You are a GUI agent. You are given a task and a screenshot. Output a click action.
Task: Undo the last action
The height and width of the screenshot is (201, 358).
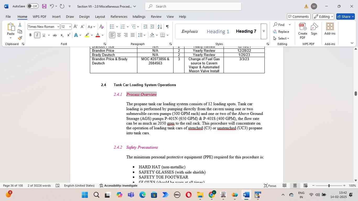tap(52, 6)
